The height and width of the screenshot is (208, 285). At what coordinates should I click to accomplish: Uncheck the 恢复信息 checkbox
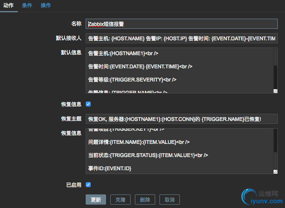click(88, 104)
